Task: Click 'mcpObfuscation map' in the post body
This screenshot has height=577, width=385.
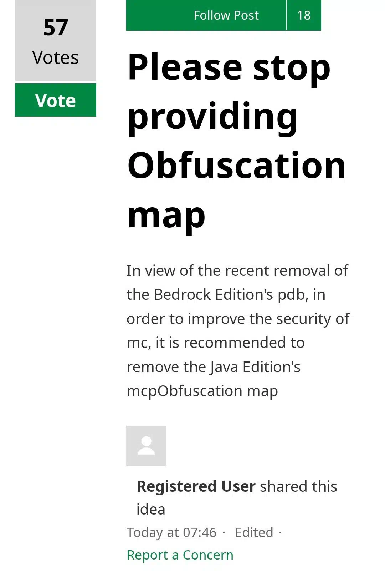Action: pyautogui.click(x=202, y=391)
